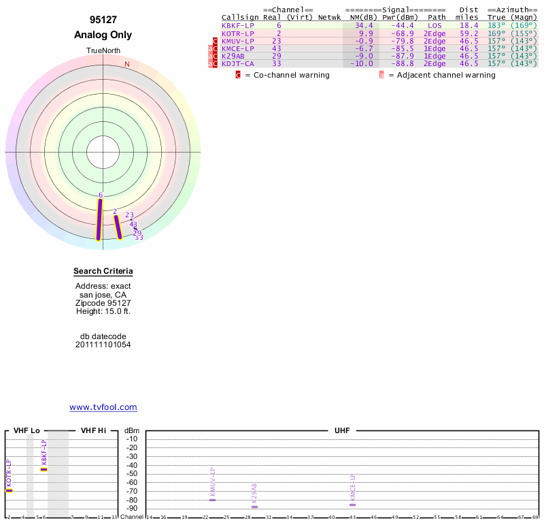Click the red N magnetic north marker

126,64
